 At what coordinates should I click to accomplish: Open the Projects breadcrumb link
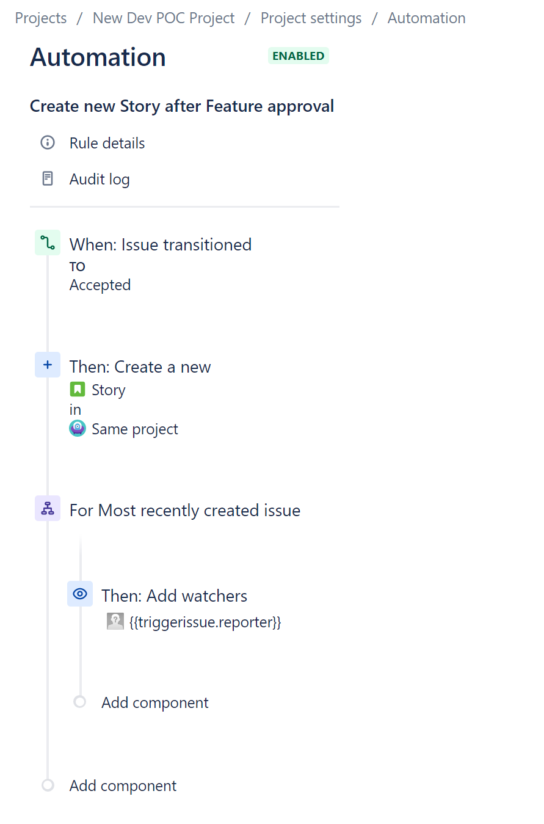pyautogui.click(x=40, y=18)
